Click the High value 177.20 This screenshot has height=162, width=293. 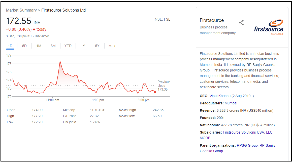37,116
